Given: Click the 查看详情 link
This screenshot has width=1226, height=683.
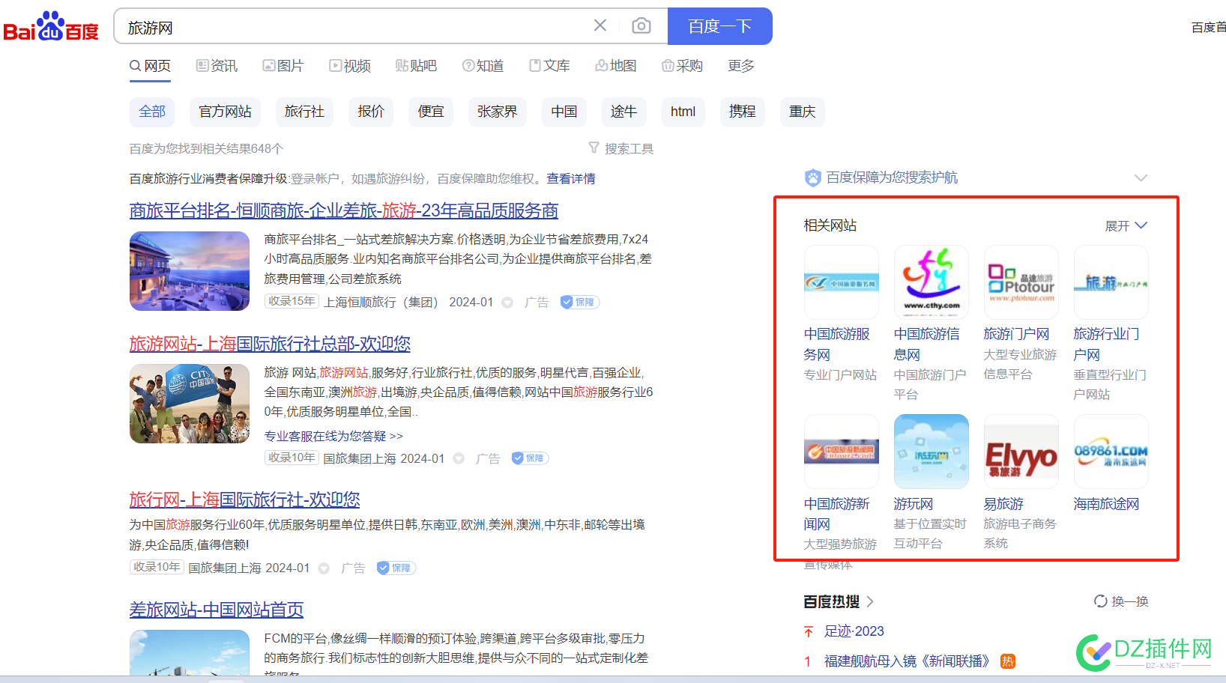Looking at the screenshot, I should [x=571, y=178].
